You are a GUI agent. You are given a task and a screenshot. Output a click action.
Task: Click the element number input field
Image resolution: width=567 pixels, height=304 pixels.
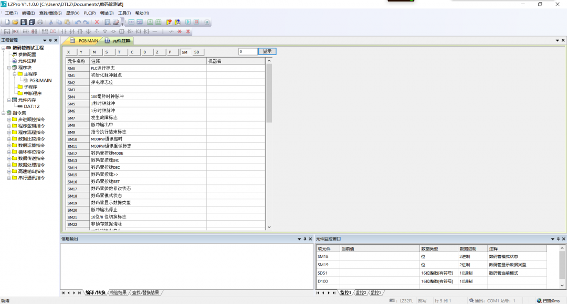point(248,51)
